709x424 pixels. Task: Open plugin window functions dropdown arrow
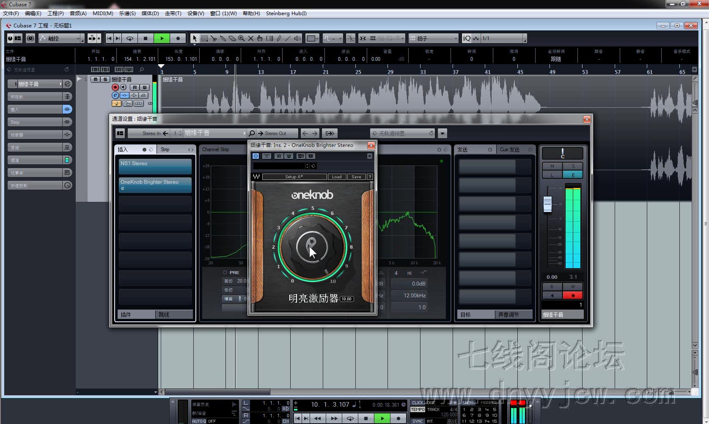coord(370,156)
